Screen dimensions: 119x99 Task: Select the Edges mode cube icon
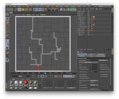7,33
